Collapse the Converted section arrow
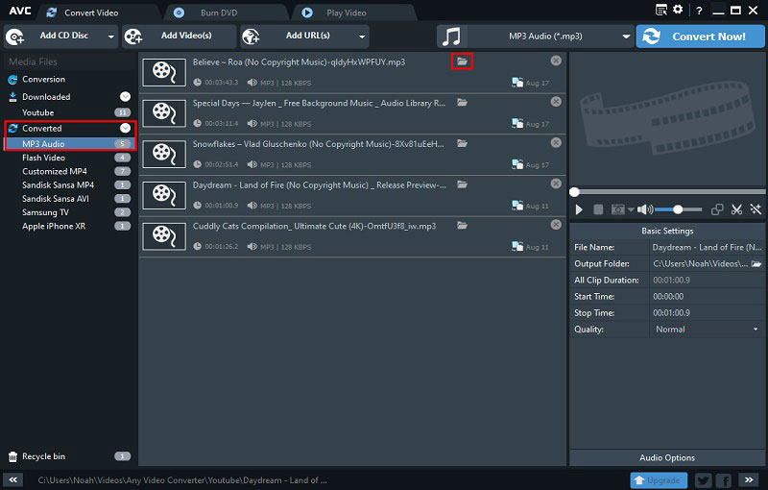Screen dimensions: 768x490 (126, 128)
